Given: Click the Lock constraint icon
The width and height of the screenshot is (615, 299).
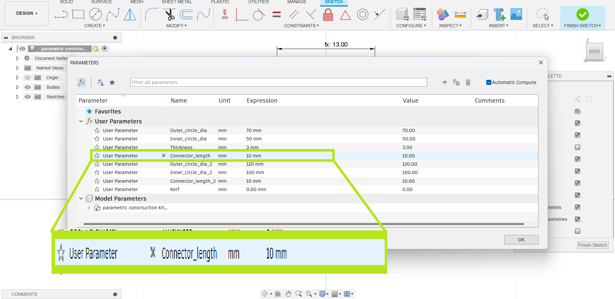Looking at the screenshot, I should pos(328,14).
